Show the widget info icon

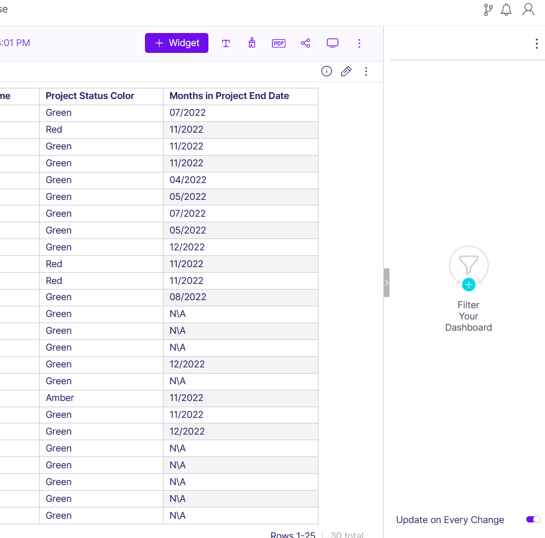click(327, 71)
